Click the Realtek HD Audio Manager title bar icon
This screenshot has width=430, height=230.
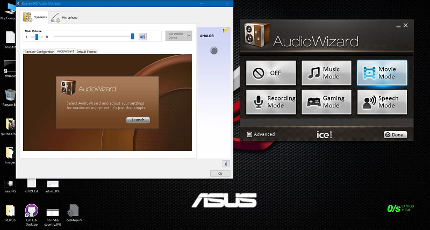click(x=18, y=4)
